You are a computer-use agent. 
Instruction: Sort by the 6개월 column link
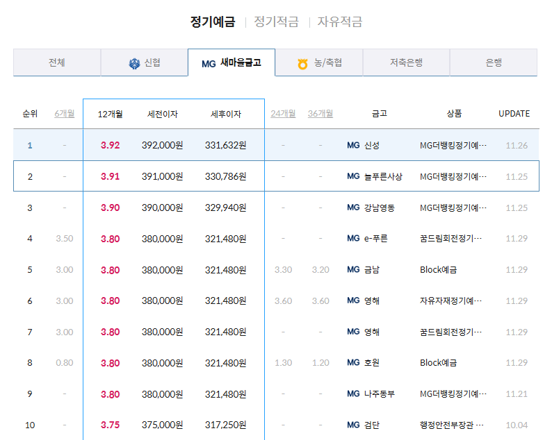pyautogui.click(x=65, y=114)
